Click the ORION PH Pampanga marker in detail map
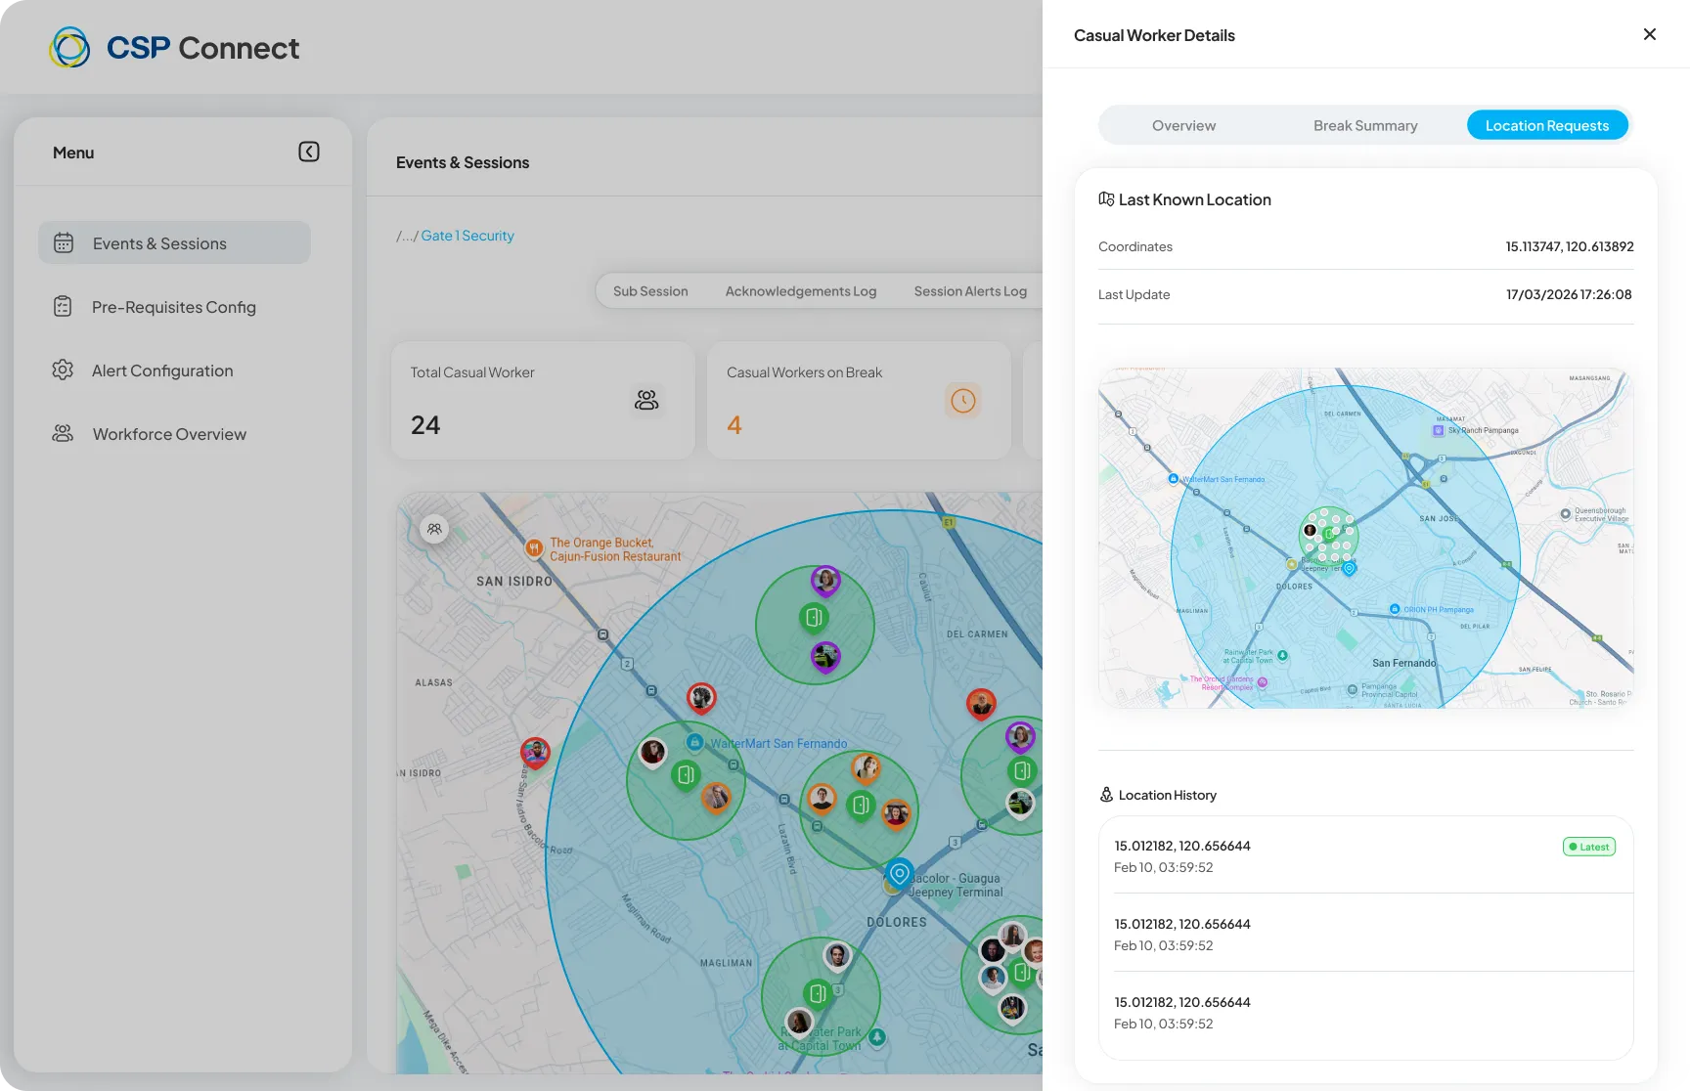Viewport: 1690px width, 1091px height. point(1395,609)
